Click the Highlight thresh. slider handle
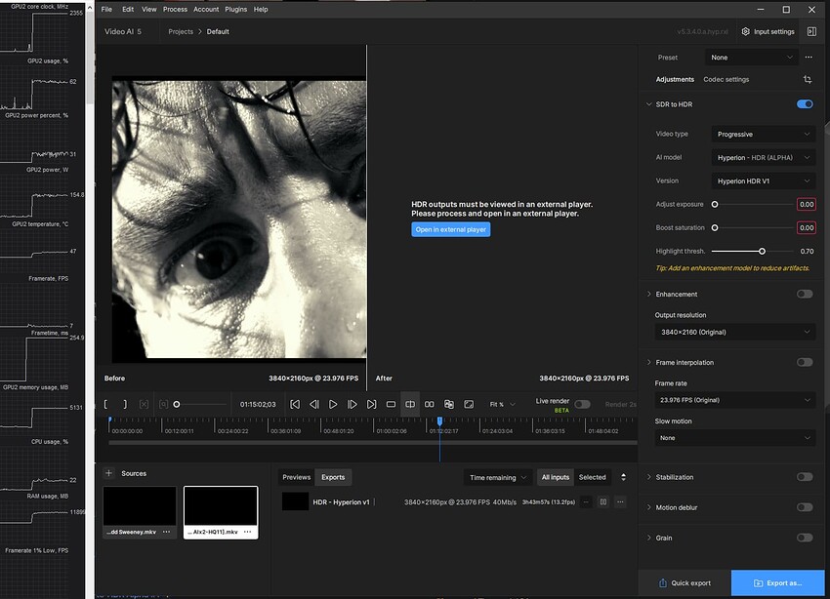This screenshot has width=830, height=599. [x=762, y=251]
